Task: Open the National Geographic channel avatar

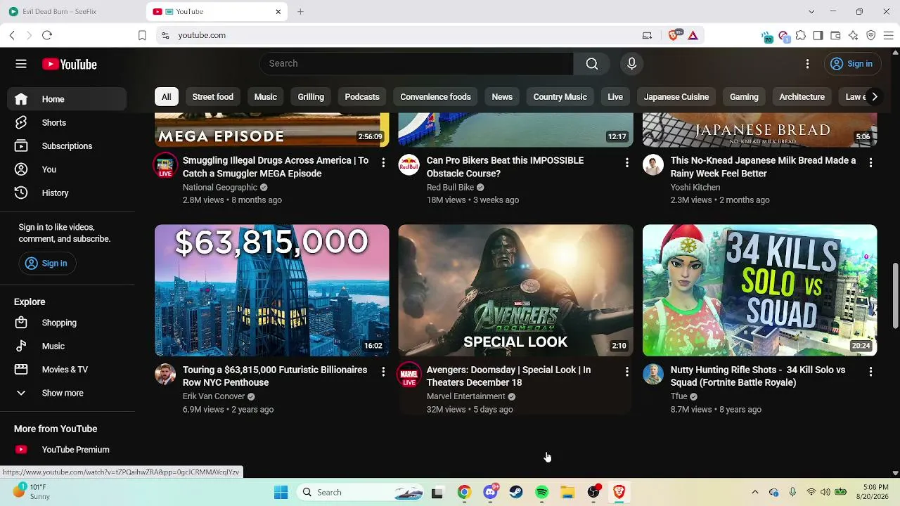Action: (x=165, y=165)
